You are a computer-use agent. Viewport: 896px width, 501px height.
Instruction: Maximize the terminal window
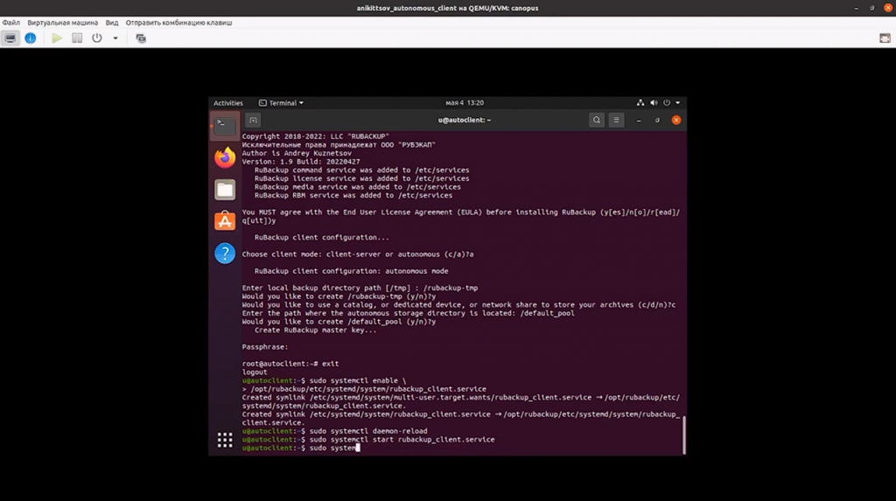(657, 120)
